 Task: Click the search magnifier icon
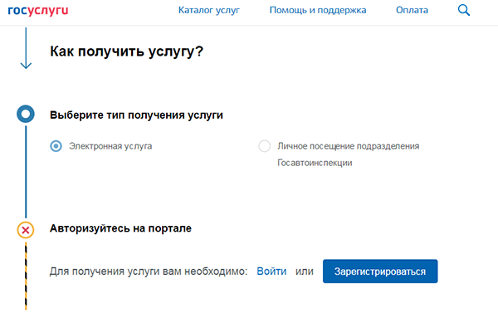tap(464, 10)
